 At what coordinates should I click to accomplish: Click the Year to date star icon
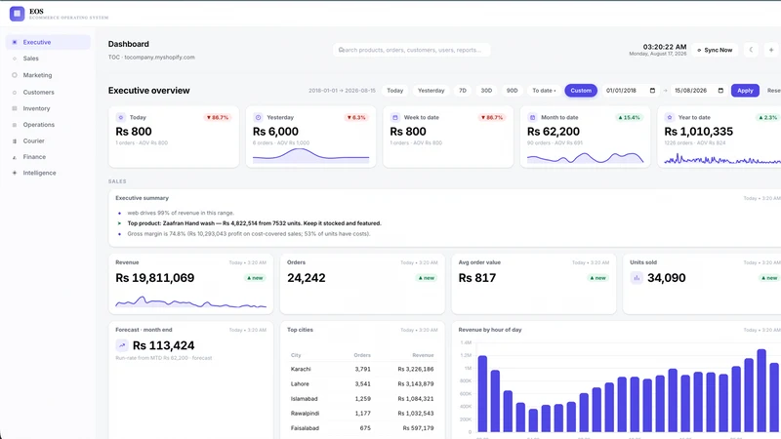(x=670, y=117)
